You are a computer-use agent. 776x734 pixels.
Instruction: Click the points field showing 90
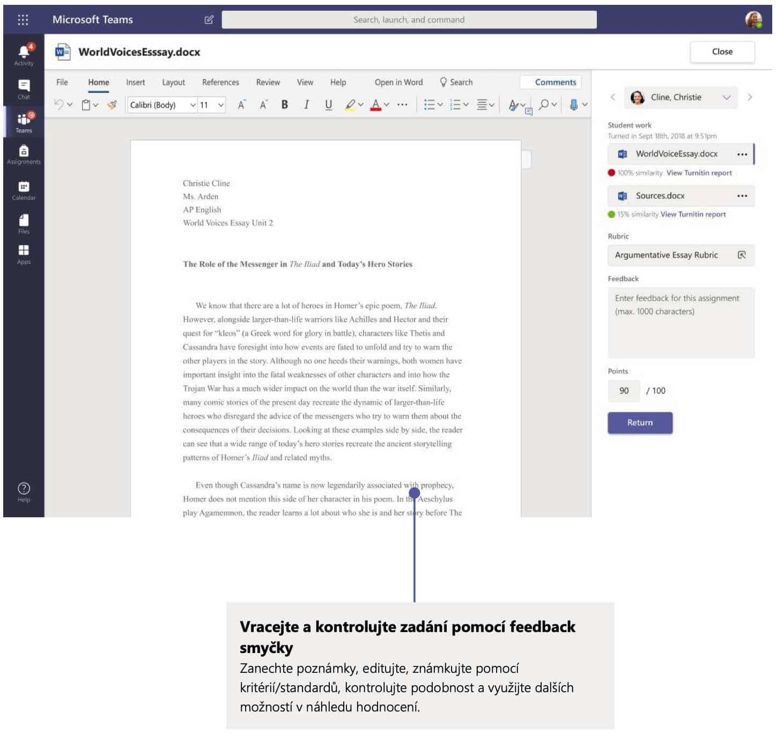click(624, 391)
